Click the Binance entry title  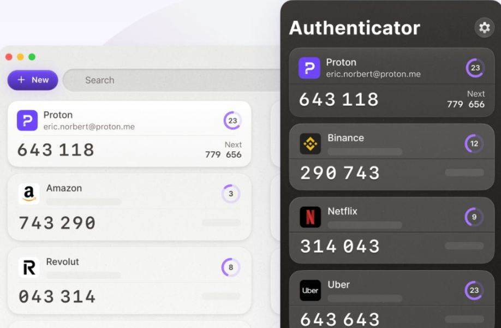tap(345, 138)
